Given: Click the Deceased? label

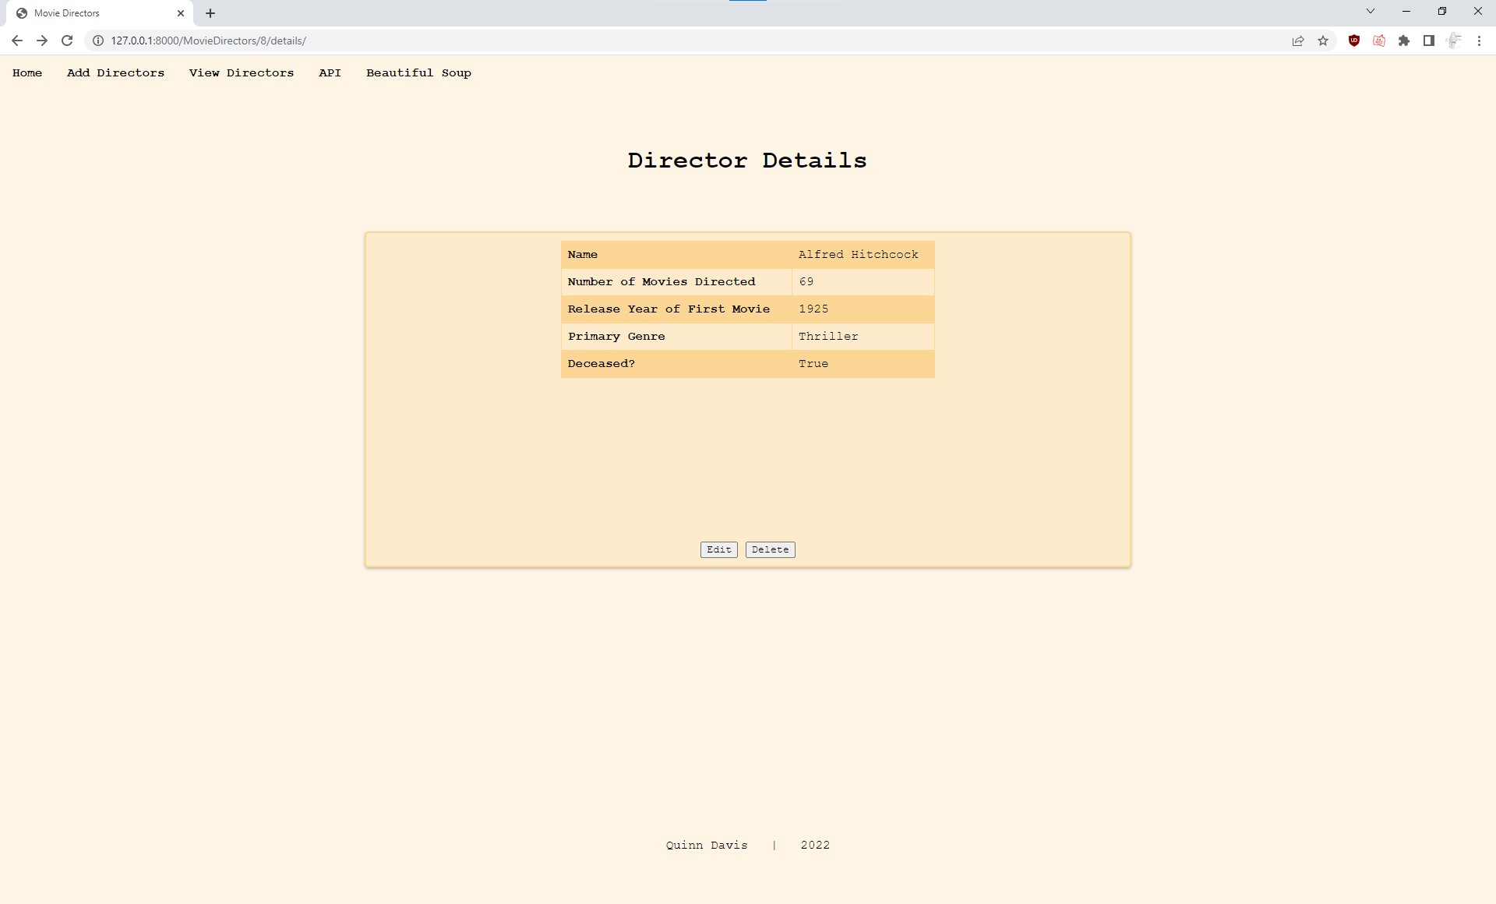Looking at the screenshot, I should tap(601, 364).
